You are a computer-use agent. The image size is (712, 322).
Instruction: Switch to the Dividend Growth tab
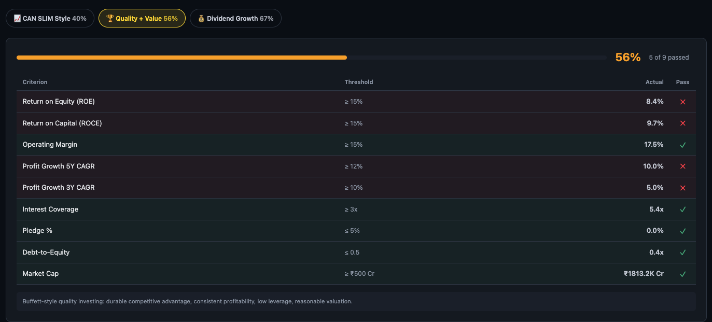(x=235, y=18)
